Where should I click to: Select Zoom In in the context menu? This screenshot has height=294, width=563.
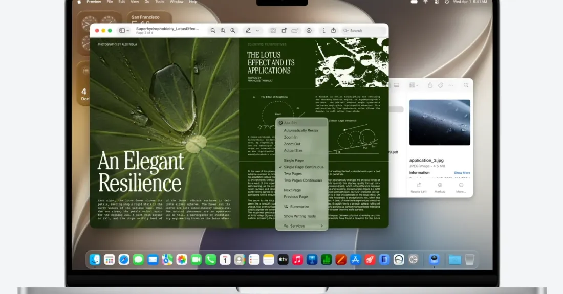point(291,138)
